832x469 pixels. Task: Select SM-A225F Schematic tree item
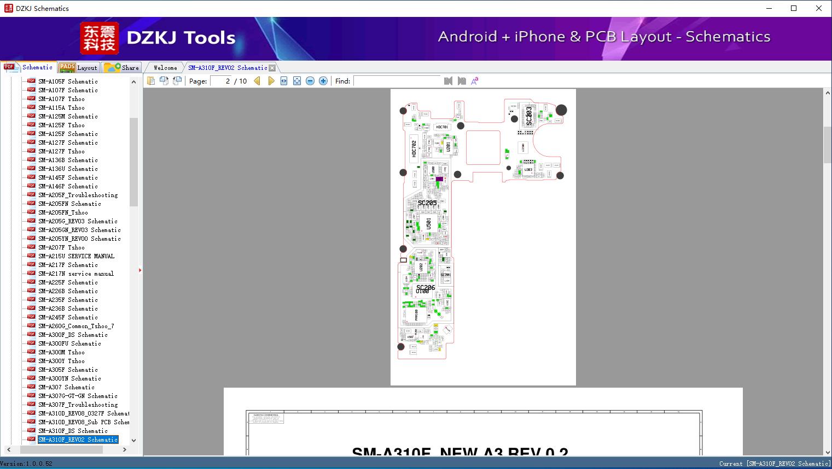[x=68, y=282]
